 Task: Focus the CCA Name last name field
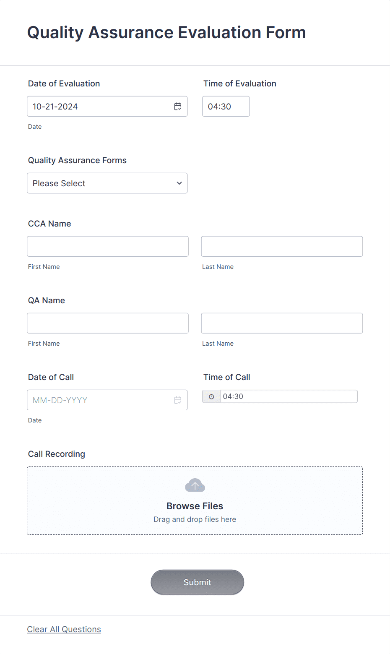[x=282, y=246]
